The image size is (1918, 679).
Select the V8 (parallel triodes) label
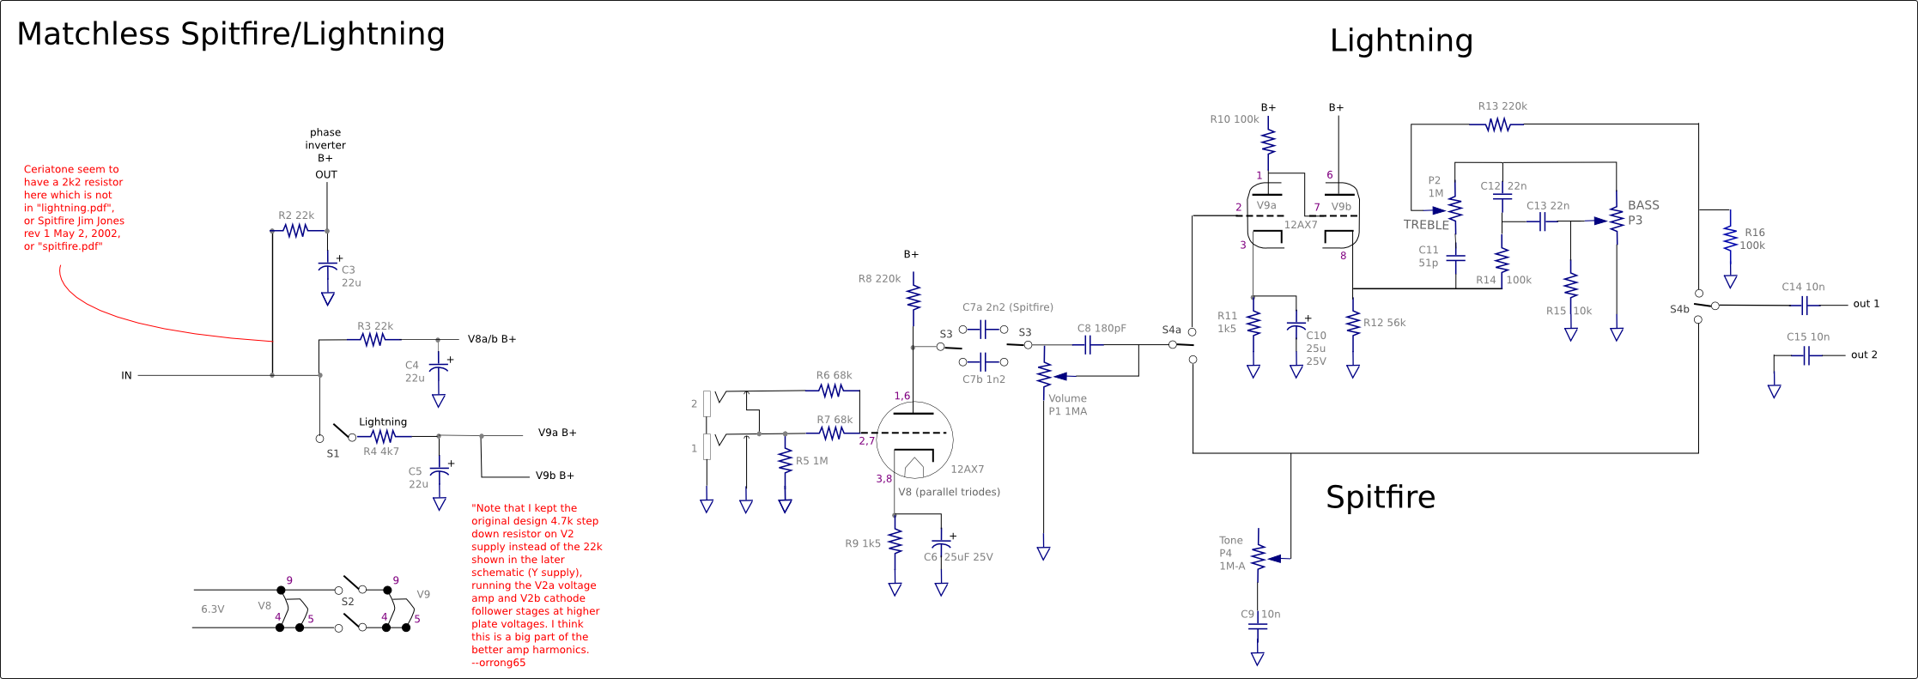tap(950, 492)
